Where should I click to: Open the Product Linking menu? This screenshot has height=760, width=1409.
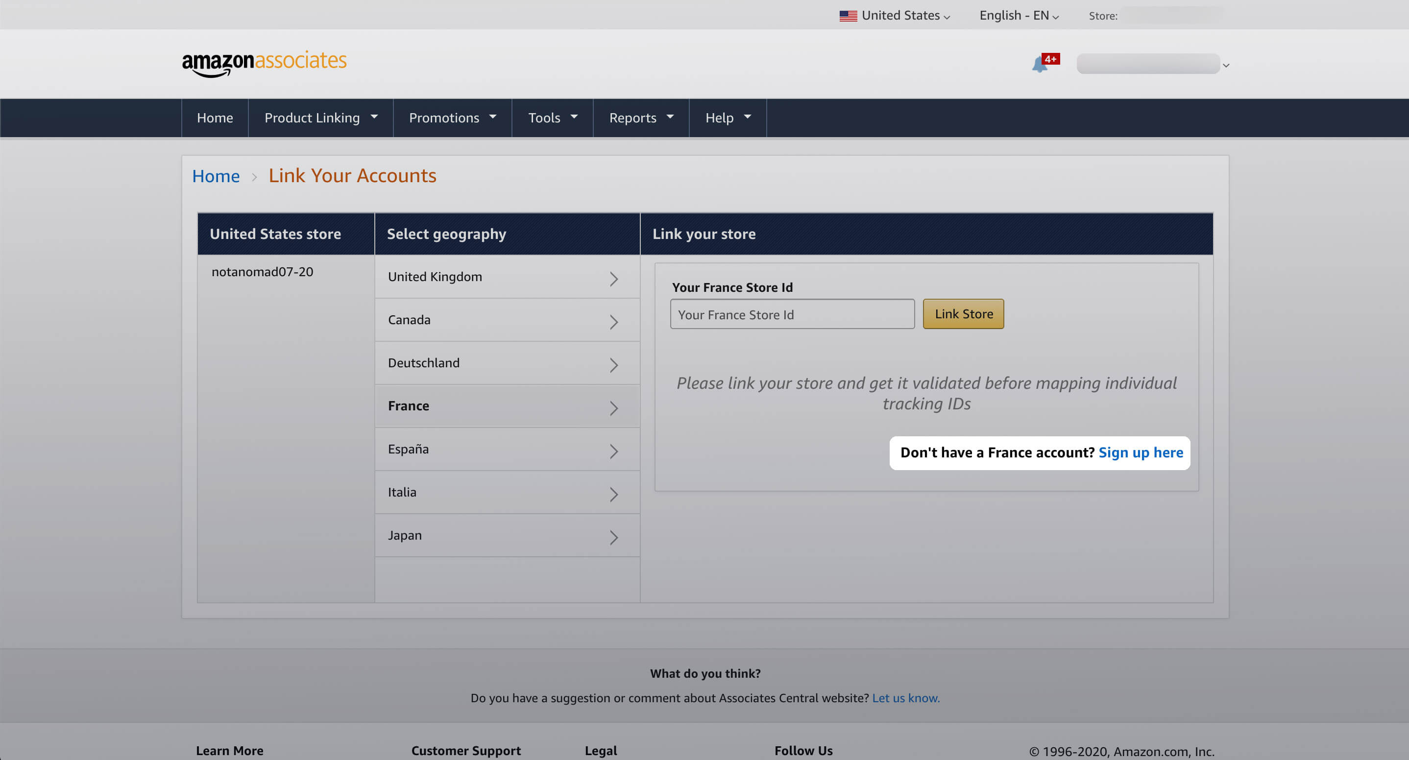pos(320,118)
